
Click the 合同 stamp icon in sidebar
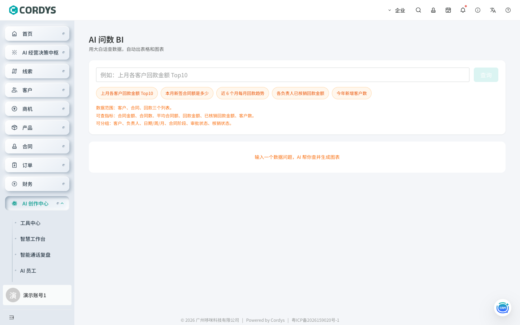coord(14,146)
